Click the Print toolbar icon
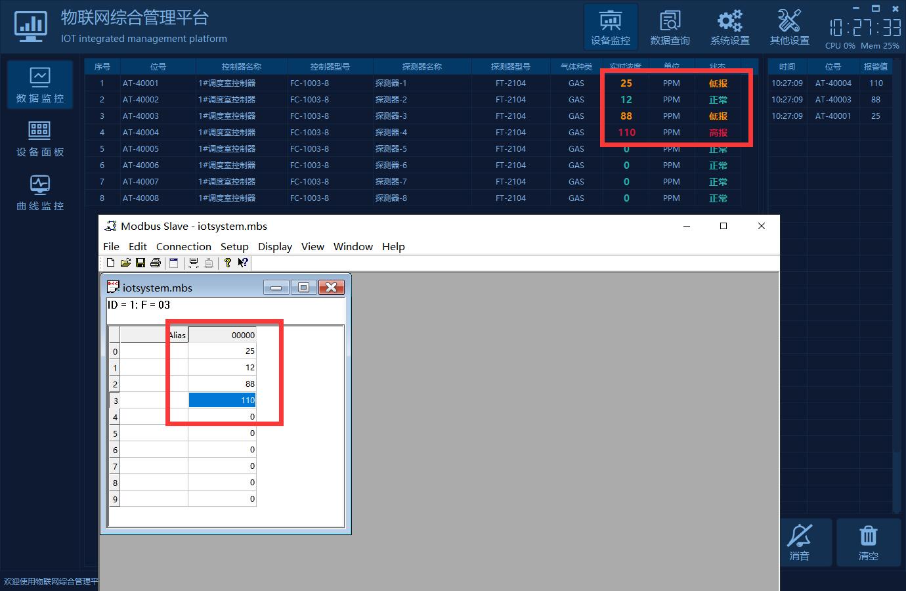Screen dimensions: 906x591 point(156,263)
